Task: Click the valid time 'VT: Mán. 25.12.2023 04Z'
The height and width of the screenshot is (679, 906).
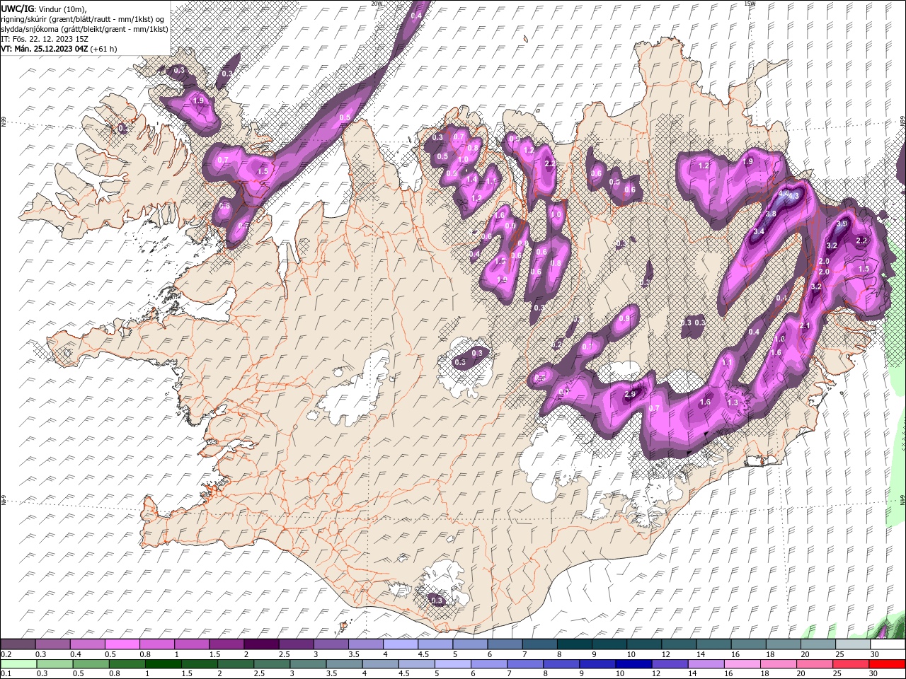Action: pos(45,50)
